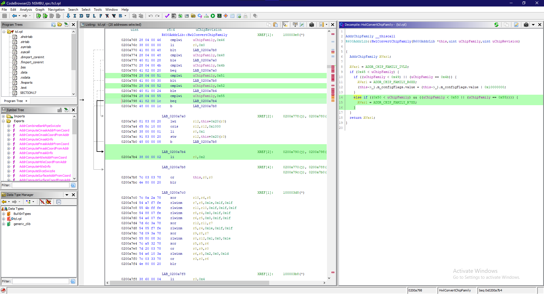
Task: Click the Paste icon in Listing header
Action: pos(275,25)
